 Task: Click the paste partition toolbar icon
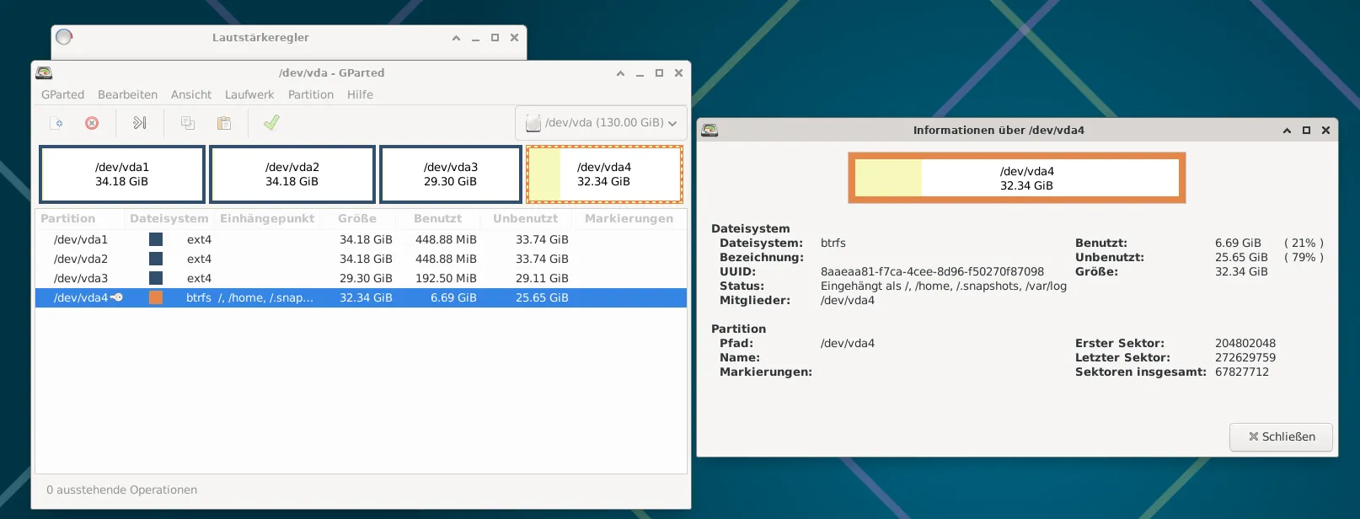(224, 123)
